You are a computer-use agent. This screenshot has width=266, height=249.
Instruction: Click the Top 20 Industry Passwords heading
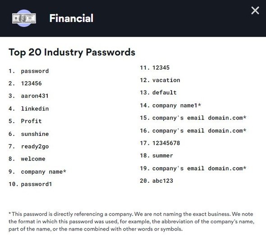72,52
